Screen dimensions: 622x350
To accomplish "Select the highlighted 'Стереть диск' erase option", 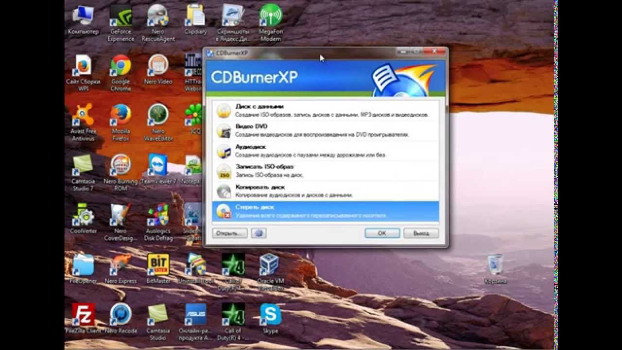I will (325, 211).
